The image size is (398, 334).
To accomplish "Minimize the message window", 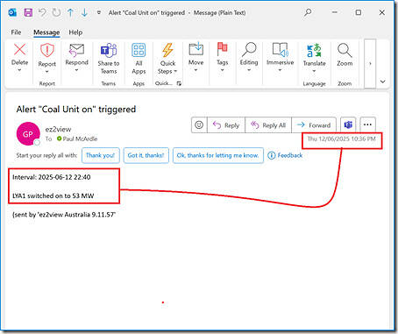I will (x=335, y=12).
